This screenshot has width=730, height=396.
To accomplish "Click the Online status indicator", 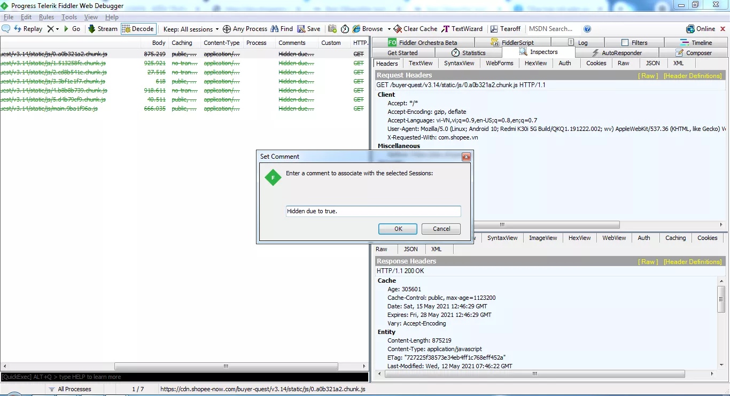I will click(701, 29).
